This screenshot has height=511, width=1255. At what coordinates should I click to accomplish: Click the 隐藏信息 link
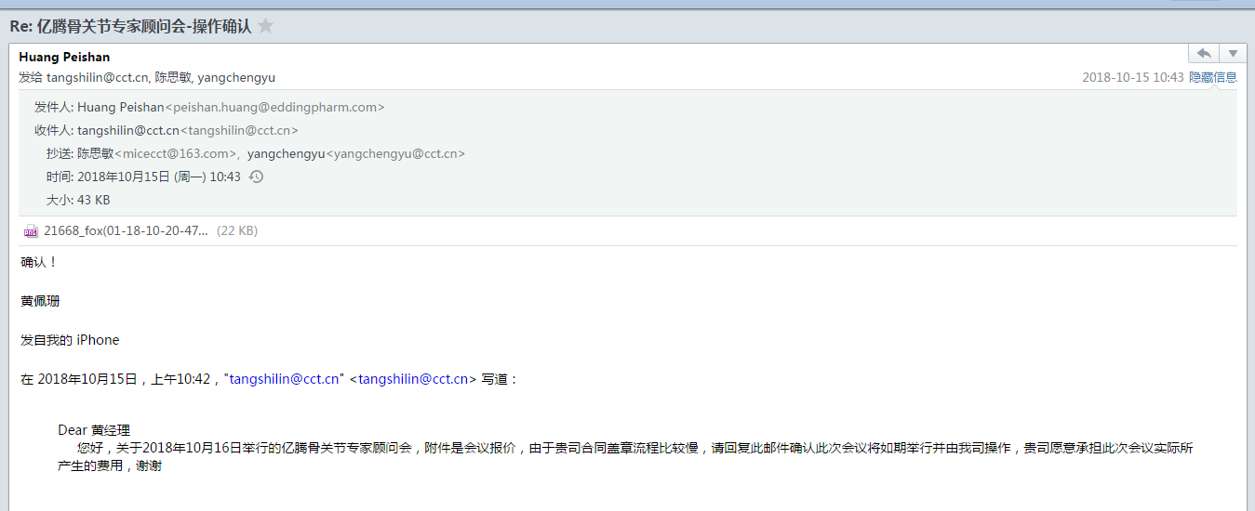pyautogui.click(x=1213, y=77)
